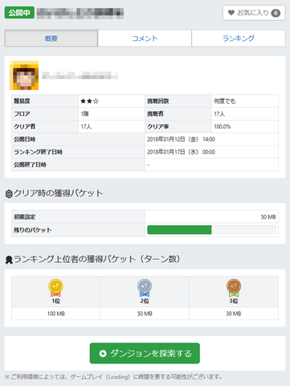Click the bronze 3位 medal icon

point(234,288)
